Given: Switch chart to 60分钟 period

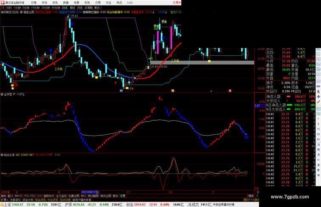Looking at the screenshot, I should coord(56,8).
